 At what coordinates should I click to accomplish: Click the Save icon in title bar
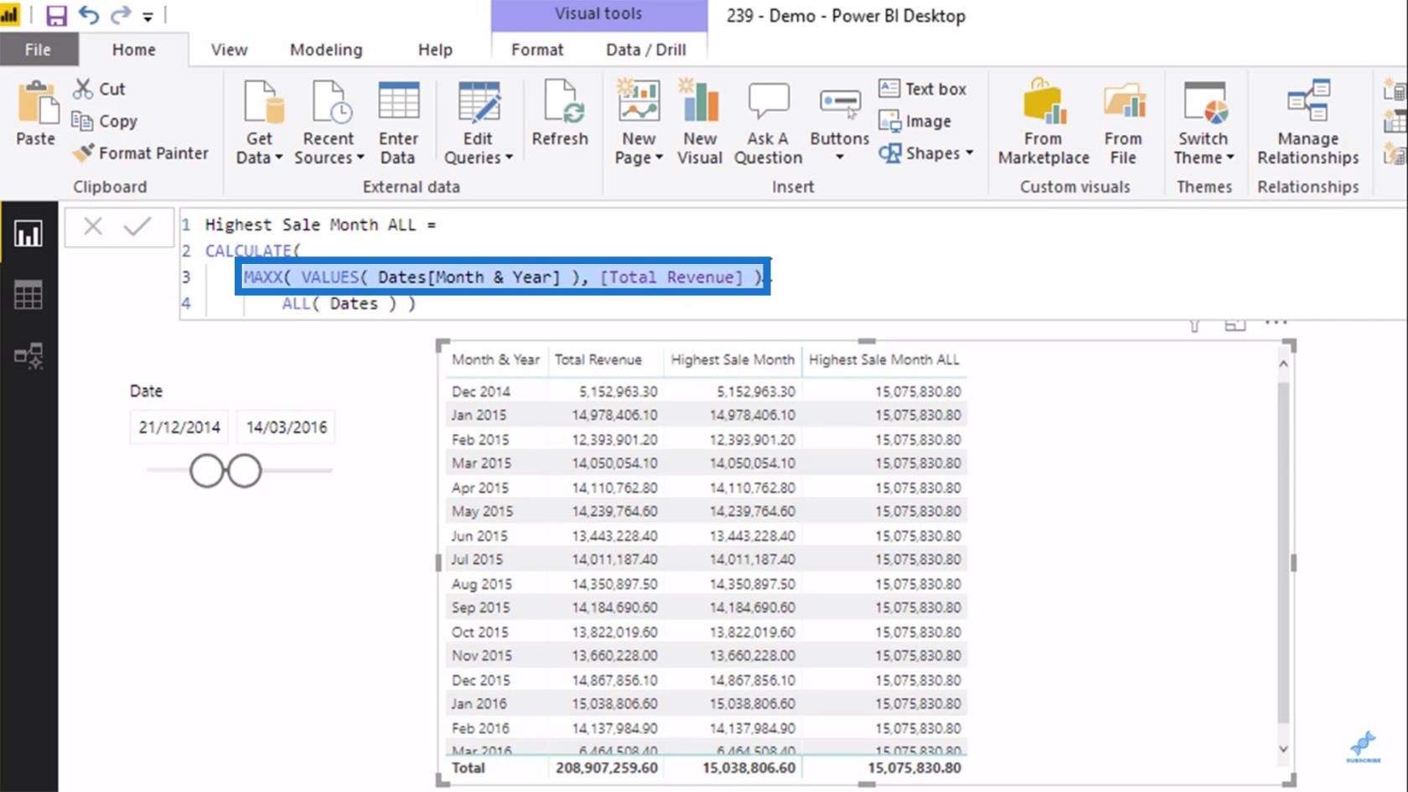56,15
